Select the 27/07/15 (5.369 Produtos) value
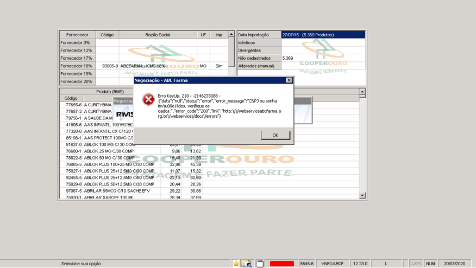This screenshot has height=268, width=476. click(x=323, y=35)
